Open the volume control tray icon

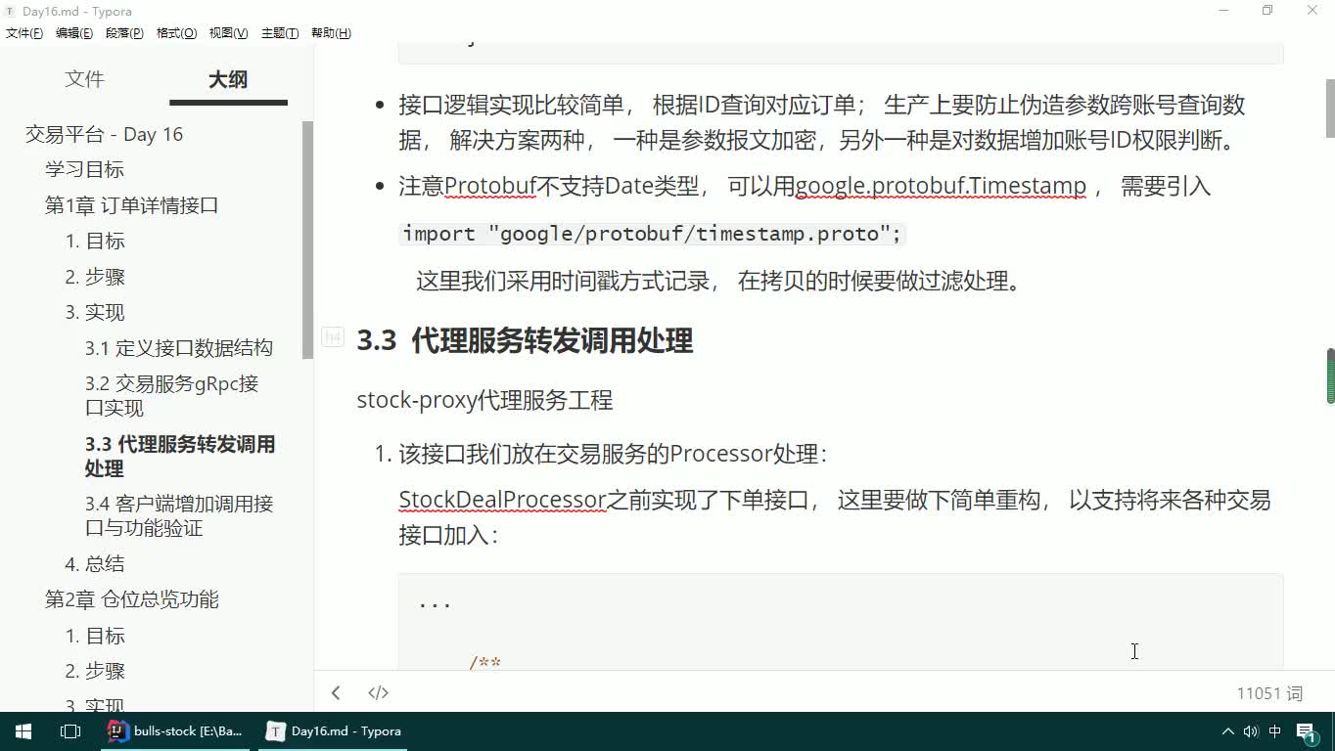click(x=1250, y=730)
